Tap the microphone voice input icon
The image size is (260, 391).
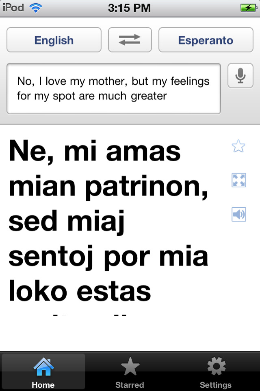240,76
